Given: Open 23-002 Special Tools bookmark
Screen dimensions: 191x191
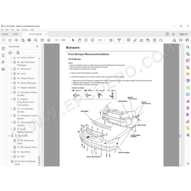Looking at the screenshot, I should click(x=27, y=147).
